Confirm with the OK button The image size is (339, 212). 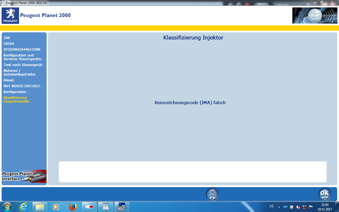[325, 194]
